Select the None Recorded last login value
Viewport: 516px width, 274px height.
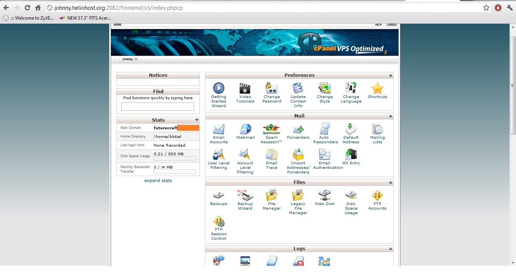pyautogui.click(x=169, y=145)
